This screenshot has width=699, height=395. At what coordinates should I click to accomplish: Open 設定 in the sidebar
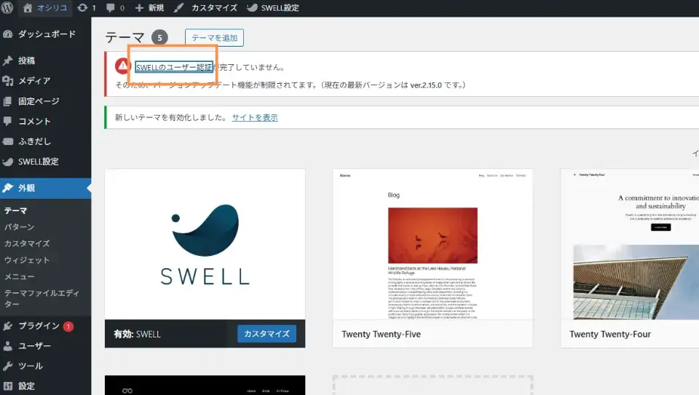[x=45, y=386]
